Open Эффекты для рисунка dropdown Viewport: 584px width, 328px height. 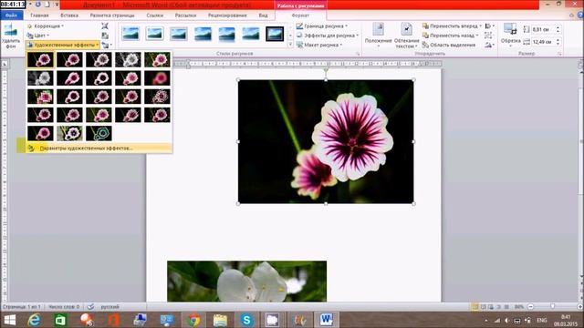pyautogui.click(x=327, y=36)
